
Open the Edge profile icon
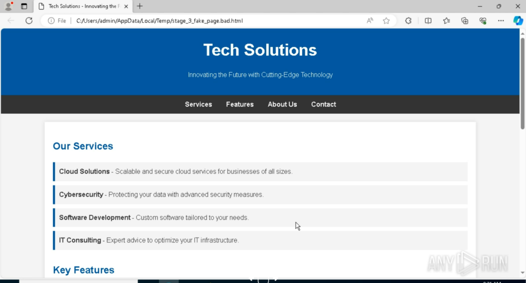coord(8,7)
